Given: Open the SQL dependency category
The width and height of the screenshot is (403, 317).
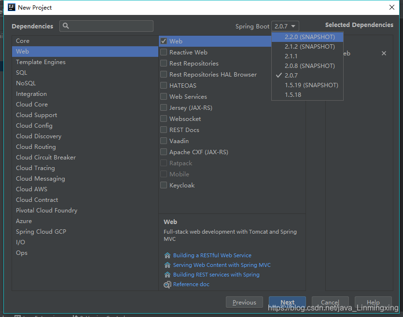Looking at the screenshot, I should pyautogui.click(x=85, y=73).
